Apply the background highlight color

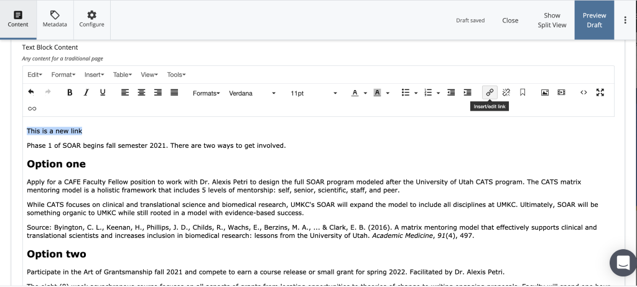[377, 93]
